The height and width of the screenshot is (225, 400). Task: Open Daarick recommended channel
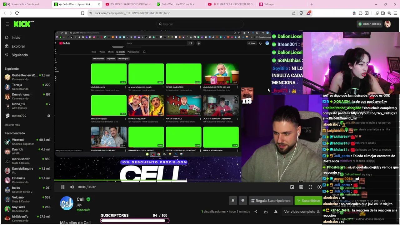pyautogui.click(x=27, y=151)
